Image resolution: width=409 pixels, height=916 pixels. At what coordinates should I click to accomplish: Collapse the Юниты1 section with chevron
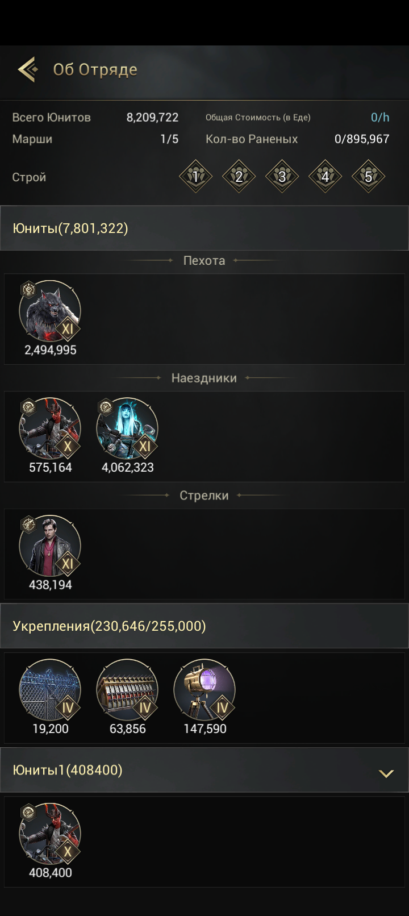(386, 773)
